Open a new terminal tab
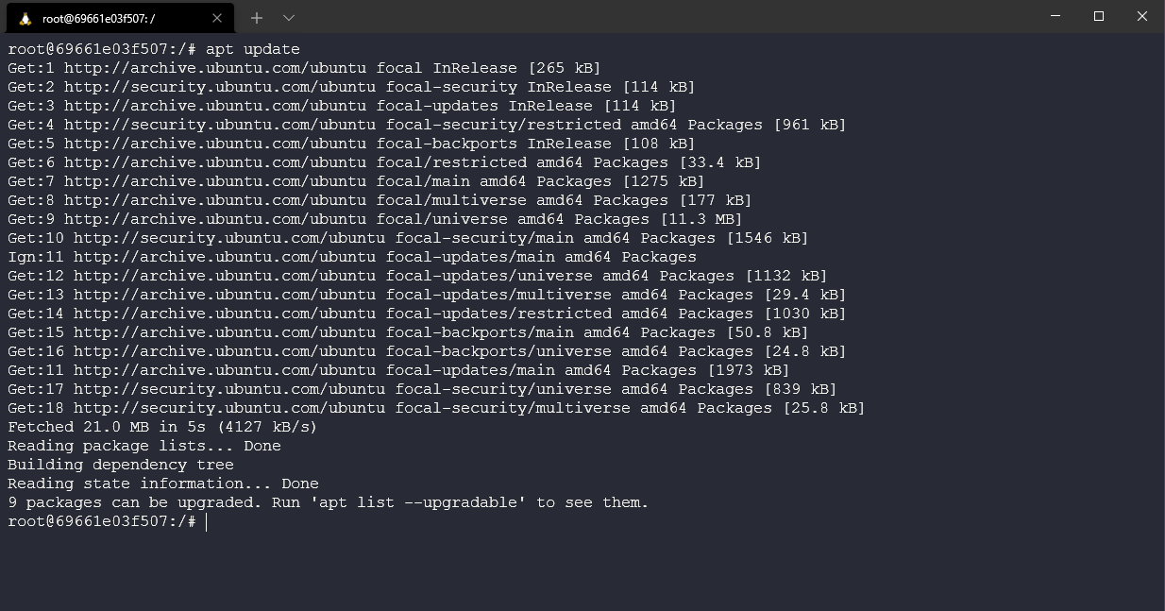 pos(256,17)
